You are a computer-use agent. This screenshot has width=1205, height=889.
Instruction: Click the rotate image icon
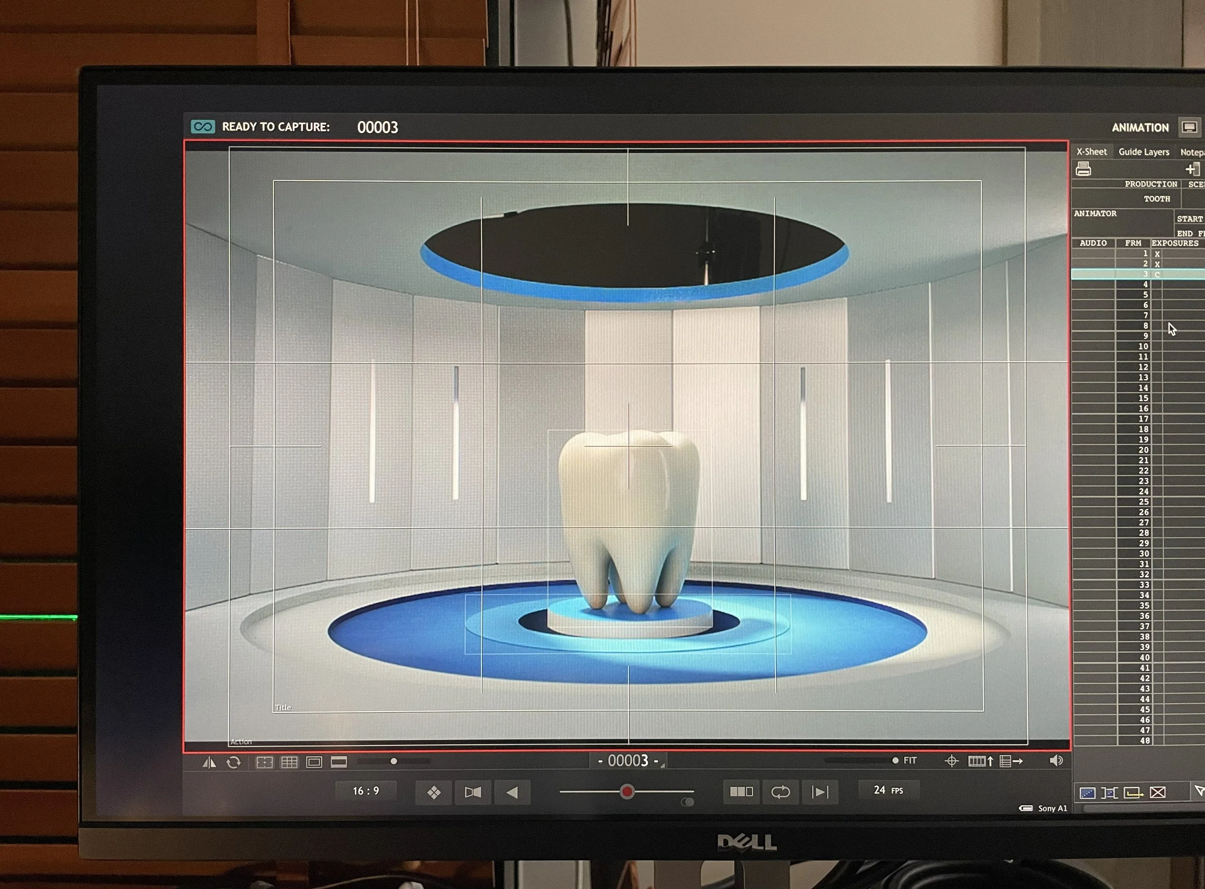tap(234, 762)
